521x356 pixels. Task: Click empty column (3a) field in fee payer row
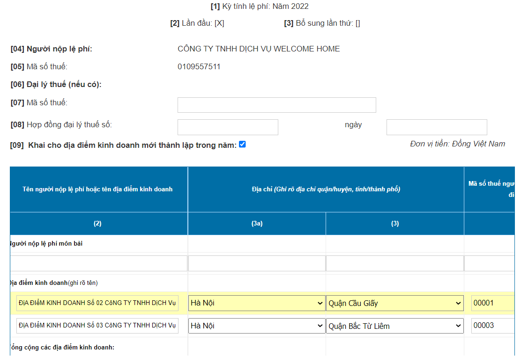point(257,263)
